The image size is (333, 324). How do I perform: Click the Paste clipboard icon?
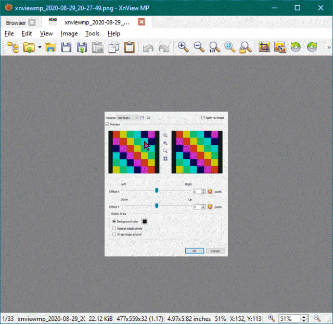[130, 47]
